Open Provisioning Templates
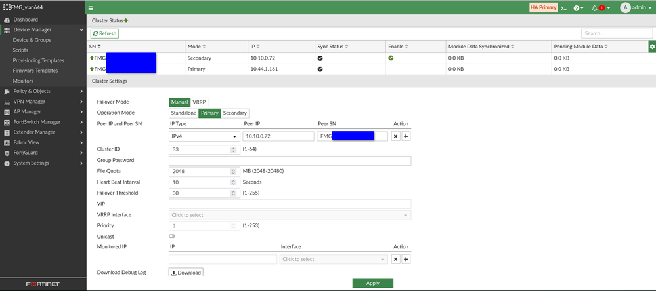Viewport: 656px width, 291px height. pyautogui.click(x=39, y=60)
